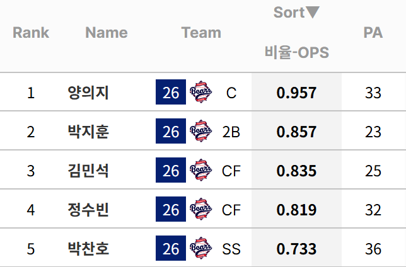Open player 정수빈's profile
406x267 pixels.
88,210
